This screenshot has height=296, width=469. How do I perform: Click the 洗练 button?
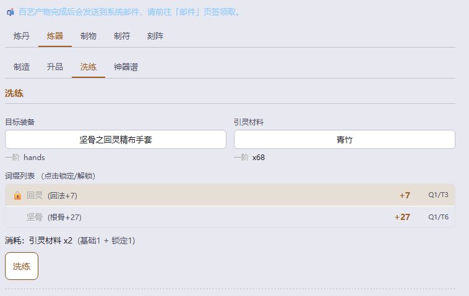pos(22,266)
